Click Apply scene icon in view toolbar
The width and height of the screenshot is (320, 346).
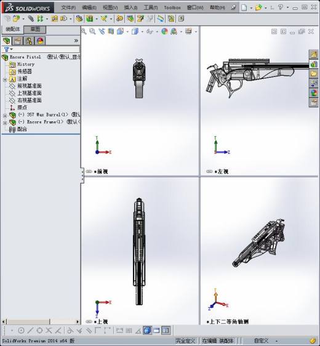174,31
